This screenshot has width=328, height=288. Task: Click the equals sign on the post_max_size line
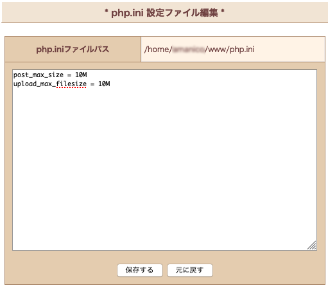pos(69,75)
